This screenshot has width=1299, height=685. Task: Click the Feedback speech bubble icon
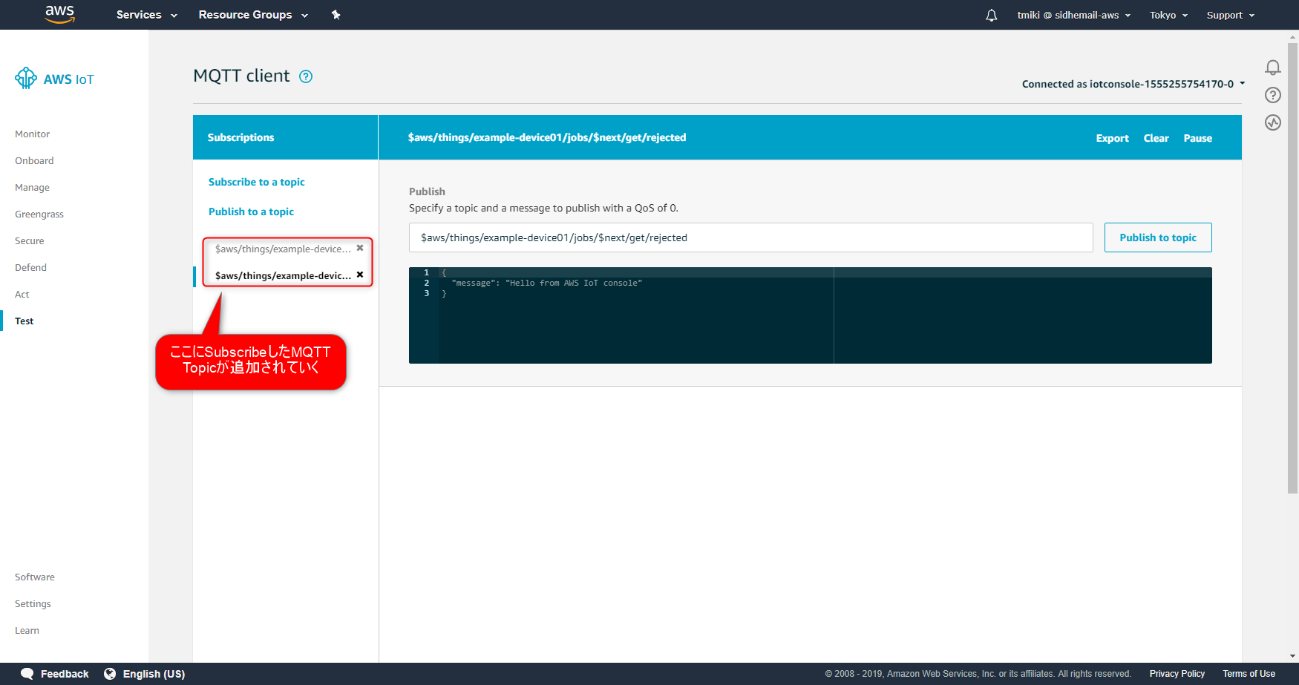click(27, 674)
